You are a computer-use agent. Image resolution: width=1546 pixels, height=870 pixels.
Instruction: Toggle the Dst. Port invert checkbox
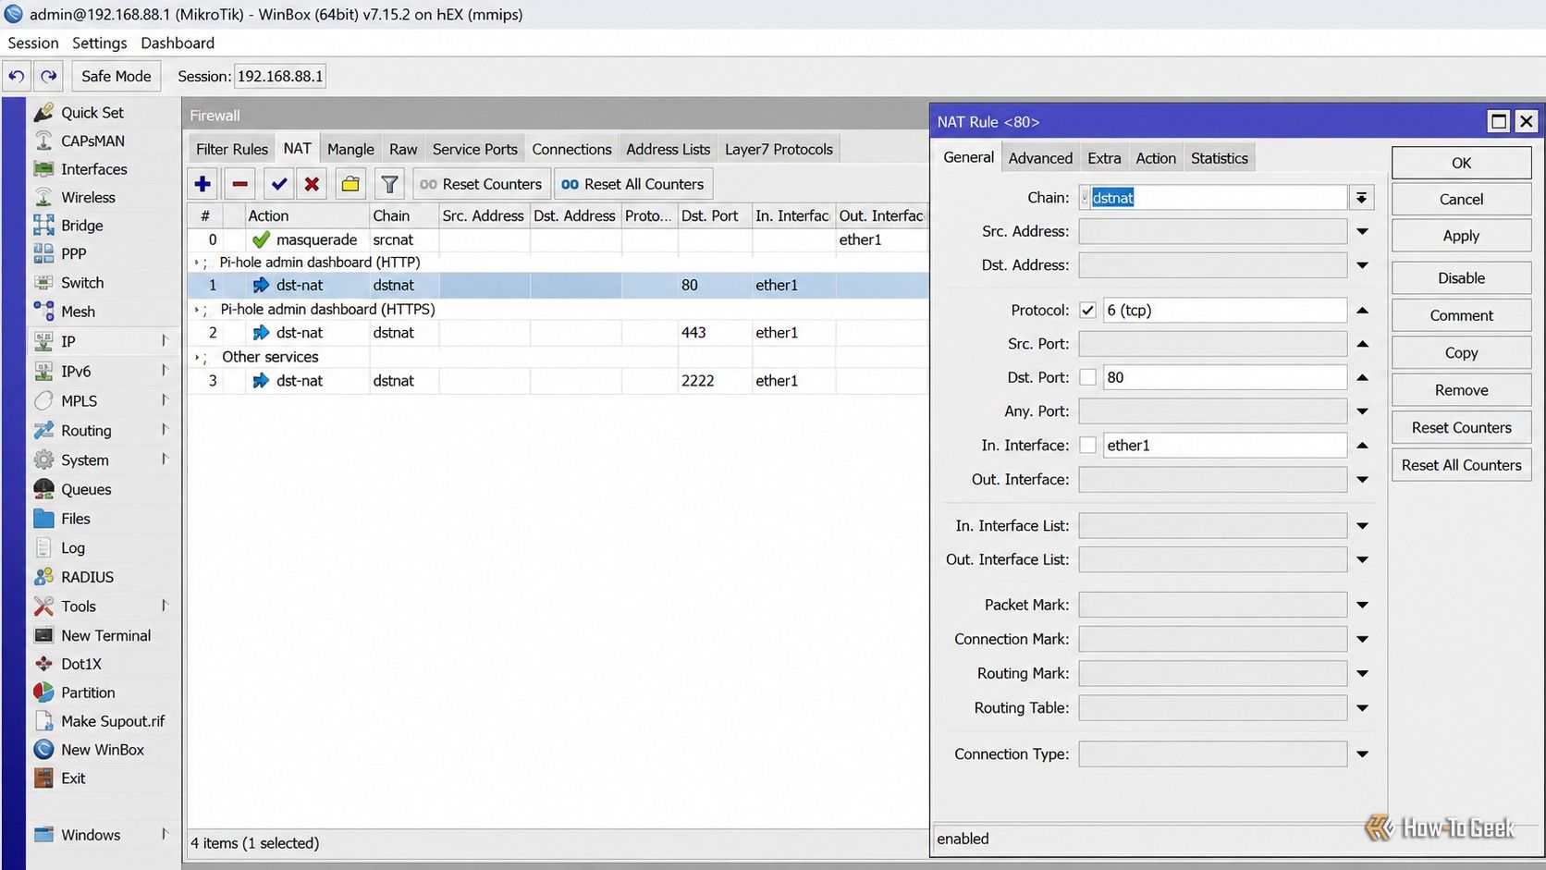[1087, 377]
